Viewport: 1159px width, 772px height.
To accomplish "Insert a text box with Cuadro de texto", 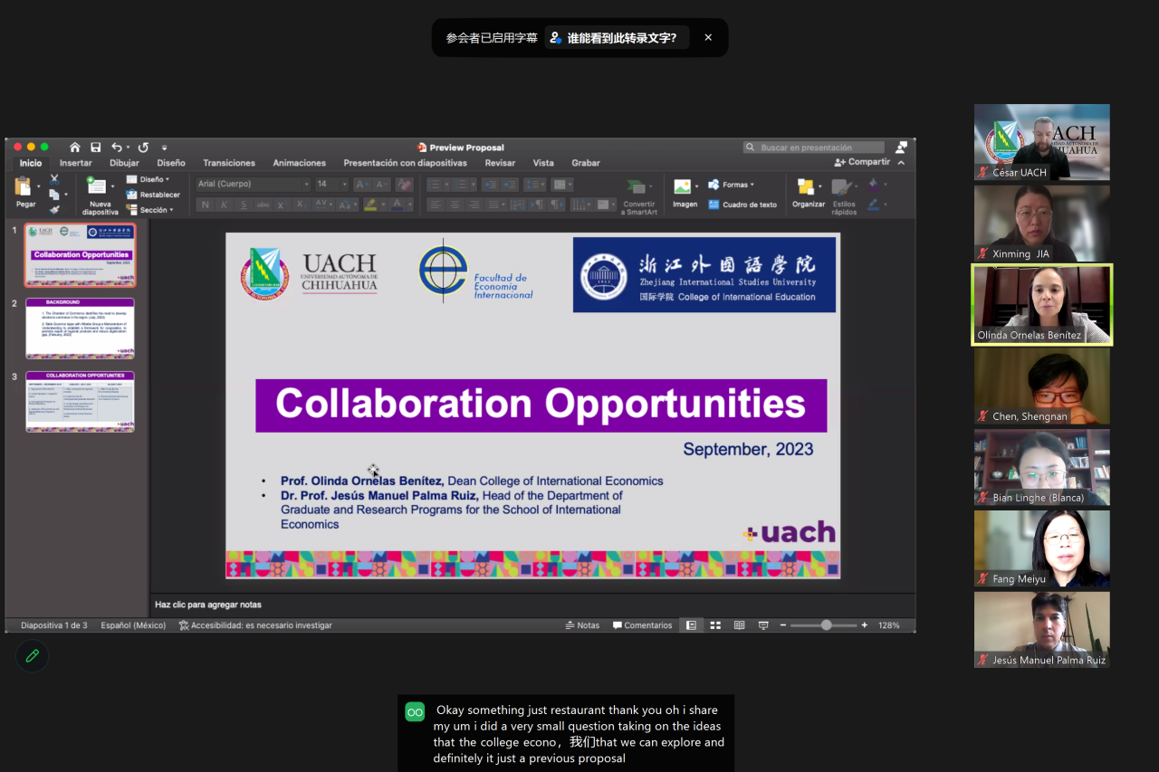I will point(742,205).
